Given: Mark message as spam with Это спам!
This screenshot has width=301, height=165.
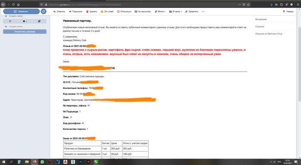Looking at the screenshot, I should click(x=107, y=12).
